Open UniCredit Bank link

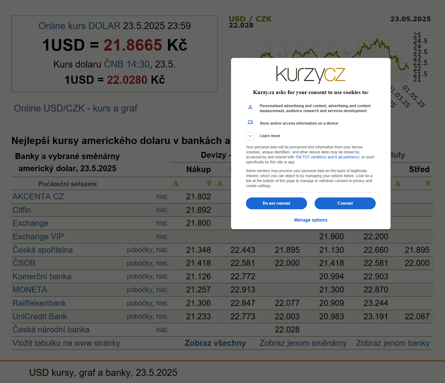point(40,316)
